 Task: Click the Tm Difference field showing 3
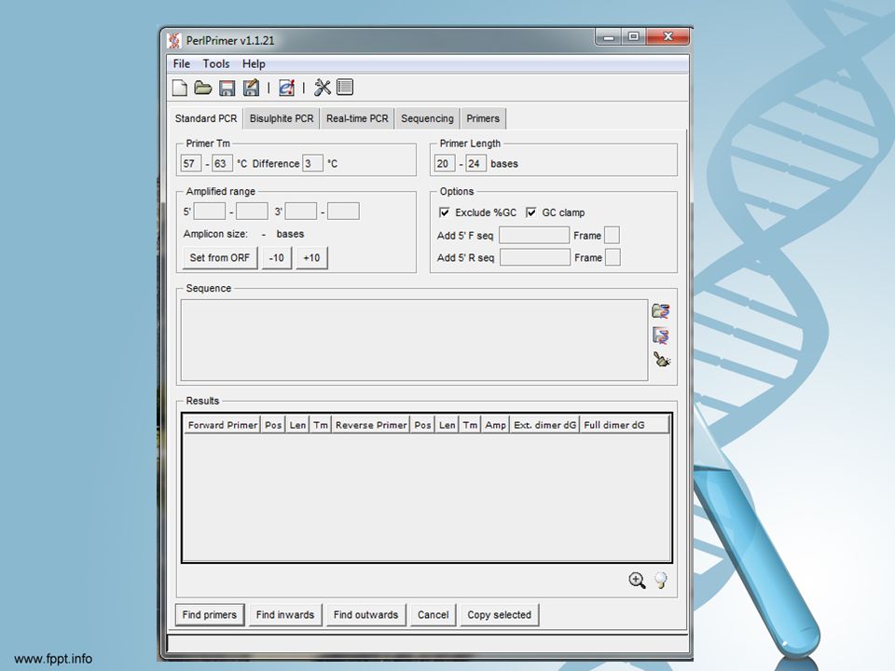click(312, 164)
